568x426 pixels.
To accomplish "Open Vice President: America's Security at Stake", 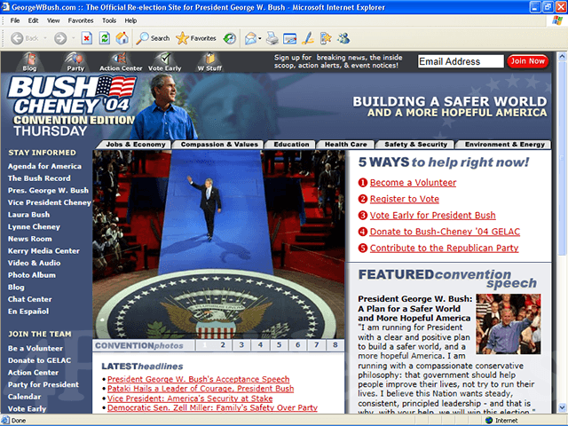I will point(190,398).
